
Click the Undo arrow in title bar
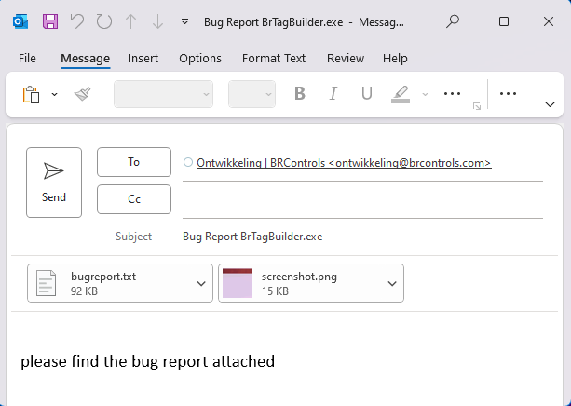click(x=77, y=21)
